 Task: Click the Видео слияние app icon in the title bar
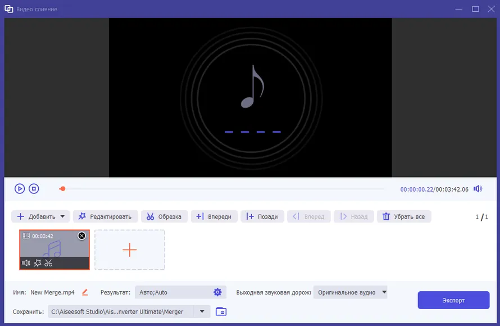8,9
